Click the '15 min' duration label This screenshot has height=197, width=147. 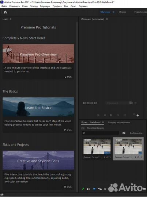click(68, 130)
